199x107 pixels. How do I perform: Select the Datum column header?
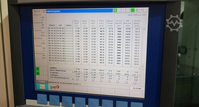click(52, 25)
